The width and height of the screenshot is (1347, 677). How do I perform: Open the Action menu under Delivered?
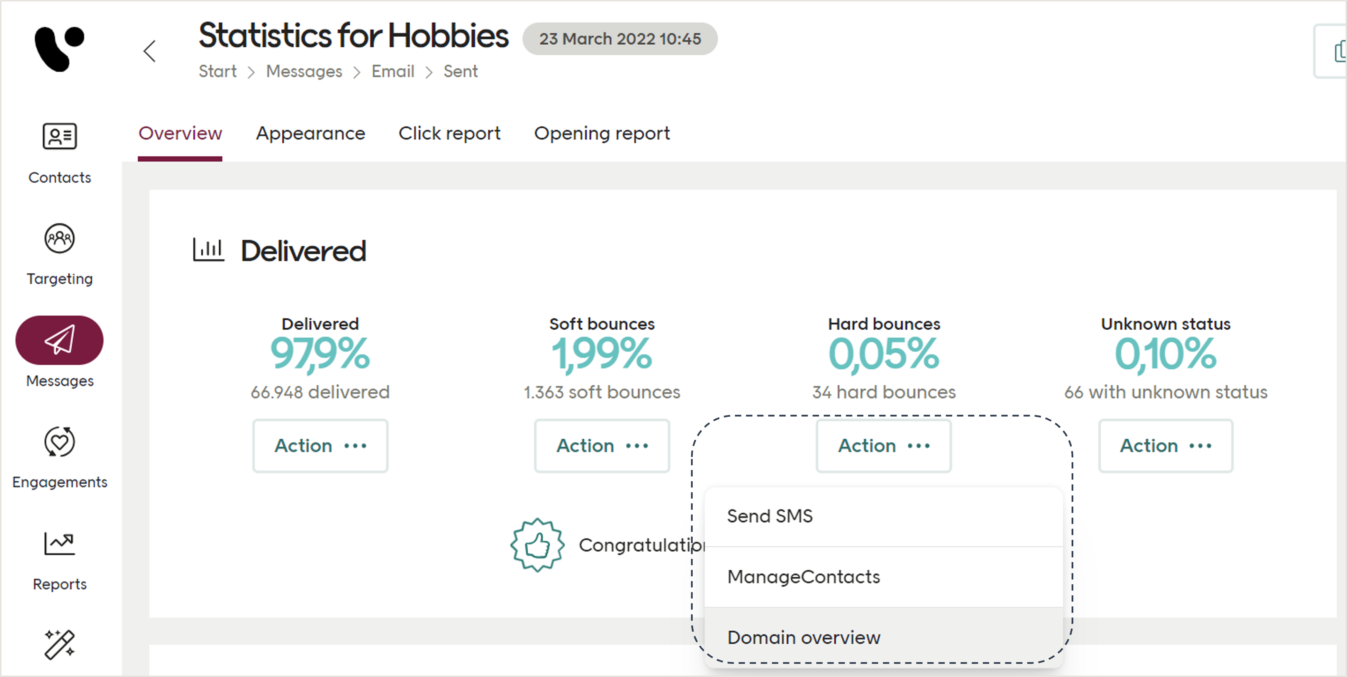[320, 446]
